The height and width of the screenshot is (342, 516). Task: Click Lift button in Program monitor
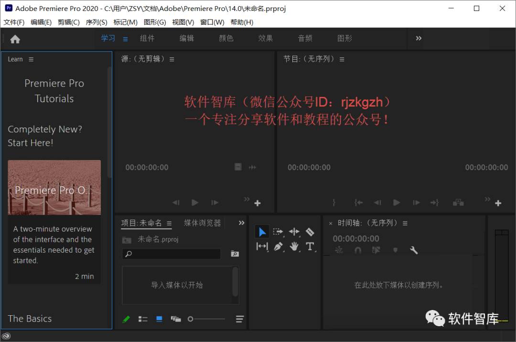[458, 203]
